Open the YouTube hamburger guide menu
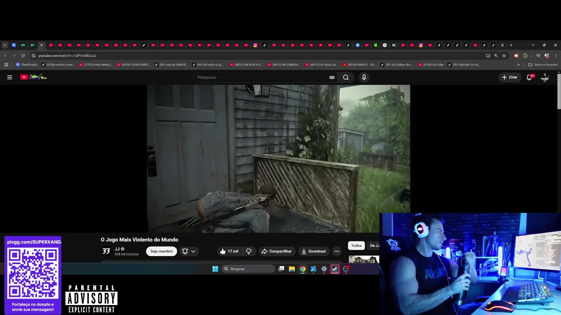 tap(10, 77)
